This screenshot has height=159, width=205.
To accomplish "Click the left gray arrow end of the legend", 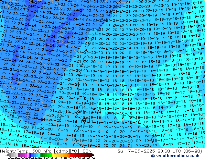I will coord(7,155).
